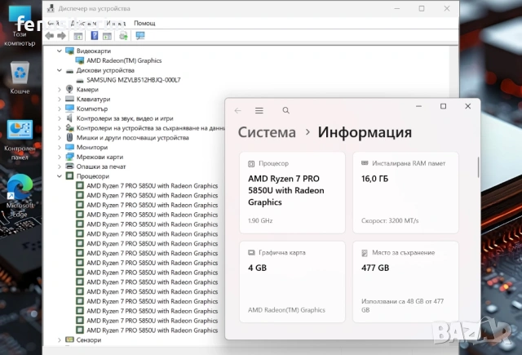Expand the Опашки за печат category
This screenshot has width=522, height=355.
point(60,166)
